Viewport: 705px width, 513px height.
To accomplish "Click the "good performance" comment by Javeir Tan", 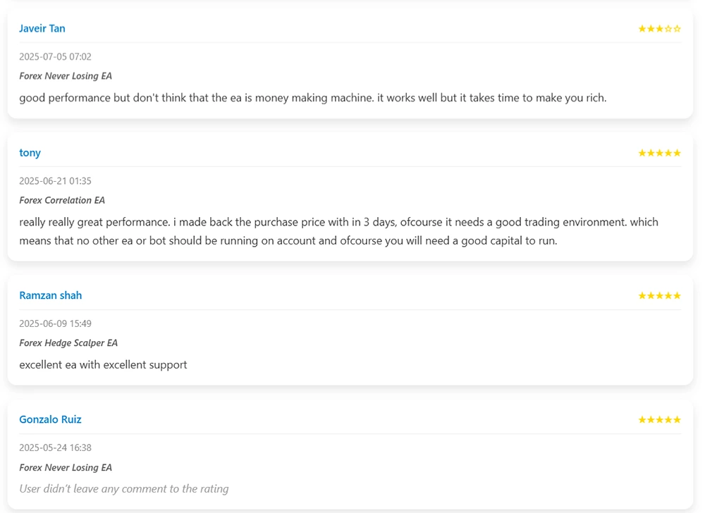I will 312,98.
